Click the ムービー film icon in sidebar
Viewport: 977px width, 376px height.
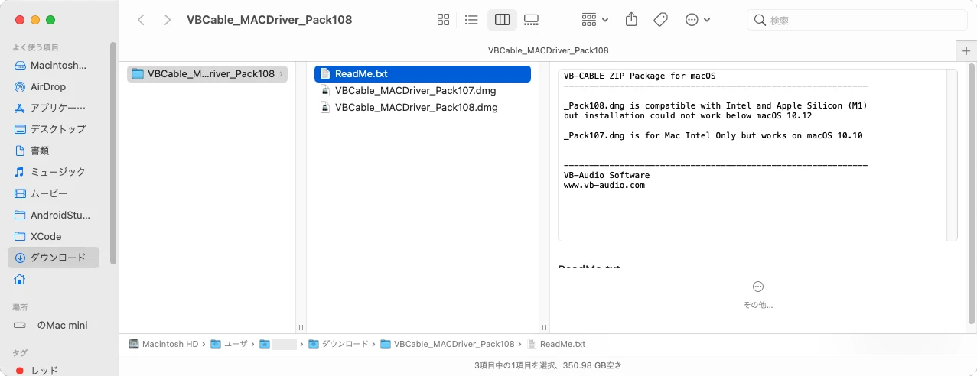pyautogui.click(x=20, y=193)
